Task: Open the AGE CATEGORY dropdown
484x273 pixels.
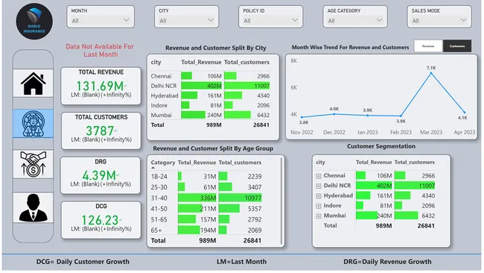Action: click(x=355, y=16)
